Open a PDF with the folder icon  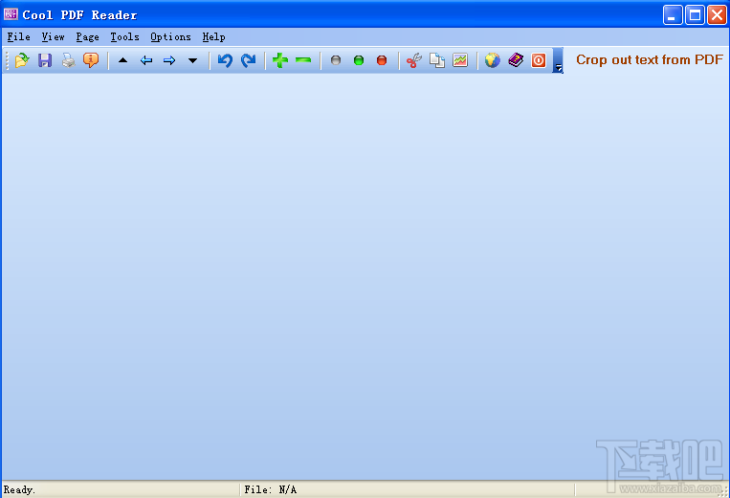point(21,60)
